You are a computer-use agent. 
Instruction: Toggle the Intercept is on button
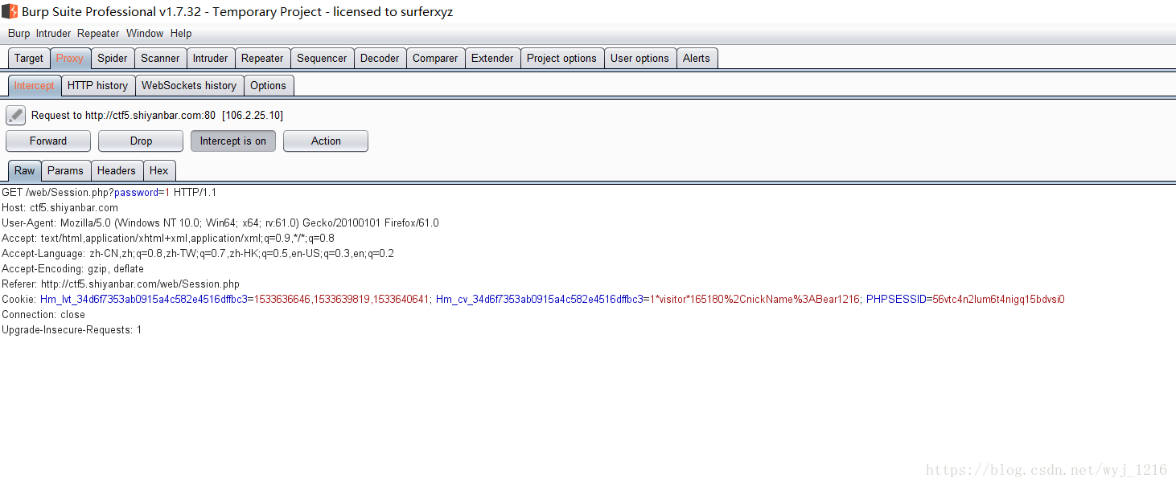[233, 141]
